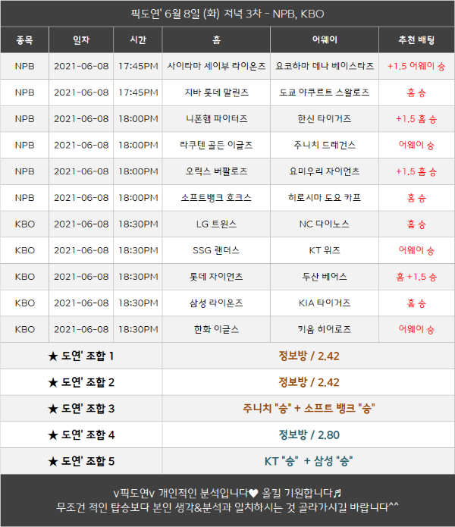The height and width of the screenshot is (527, 455).
Task: Click '+1.5 홈 승' in the 오릭스 row
Action: [x=416, y=171]
